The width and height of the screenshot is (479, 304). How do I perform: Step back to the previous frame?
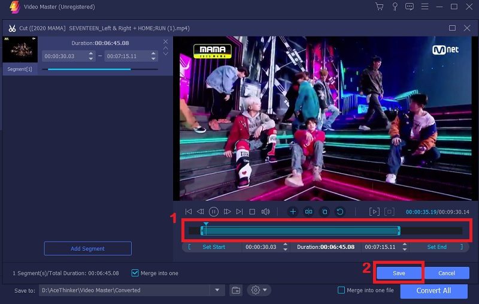point(201,211)
